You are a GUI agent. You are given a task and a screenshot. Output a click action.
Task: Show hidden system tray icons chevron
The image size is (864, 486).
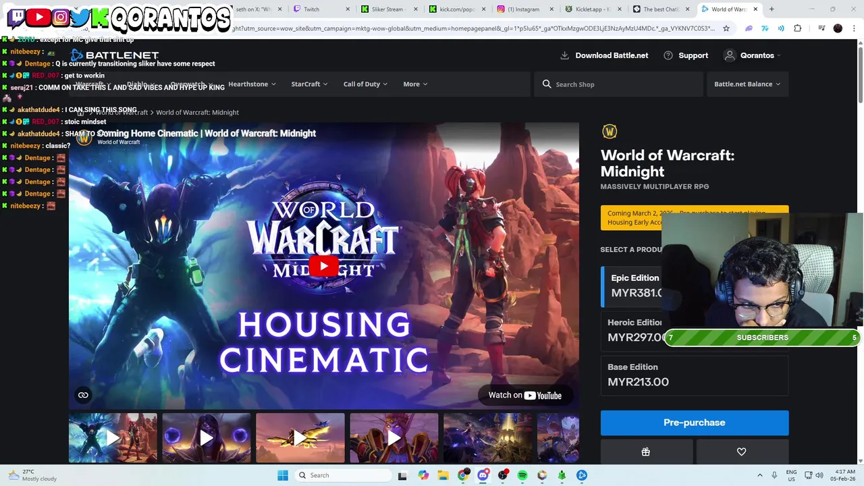tap(759, 475)
